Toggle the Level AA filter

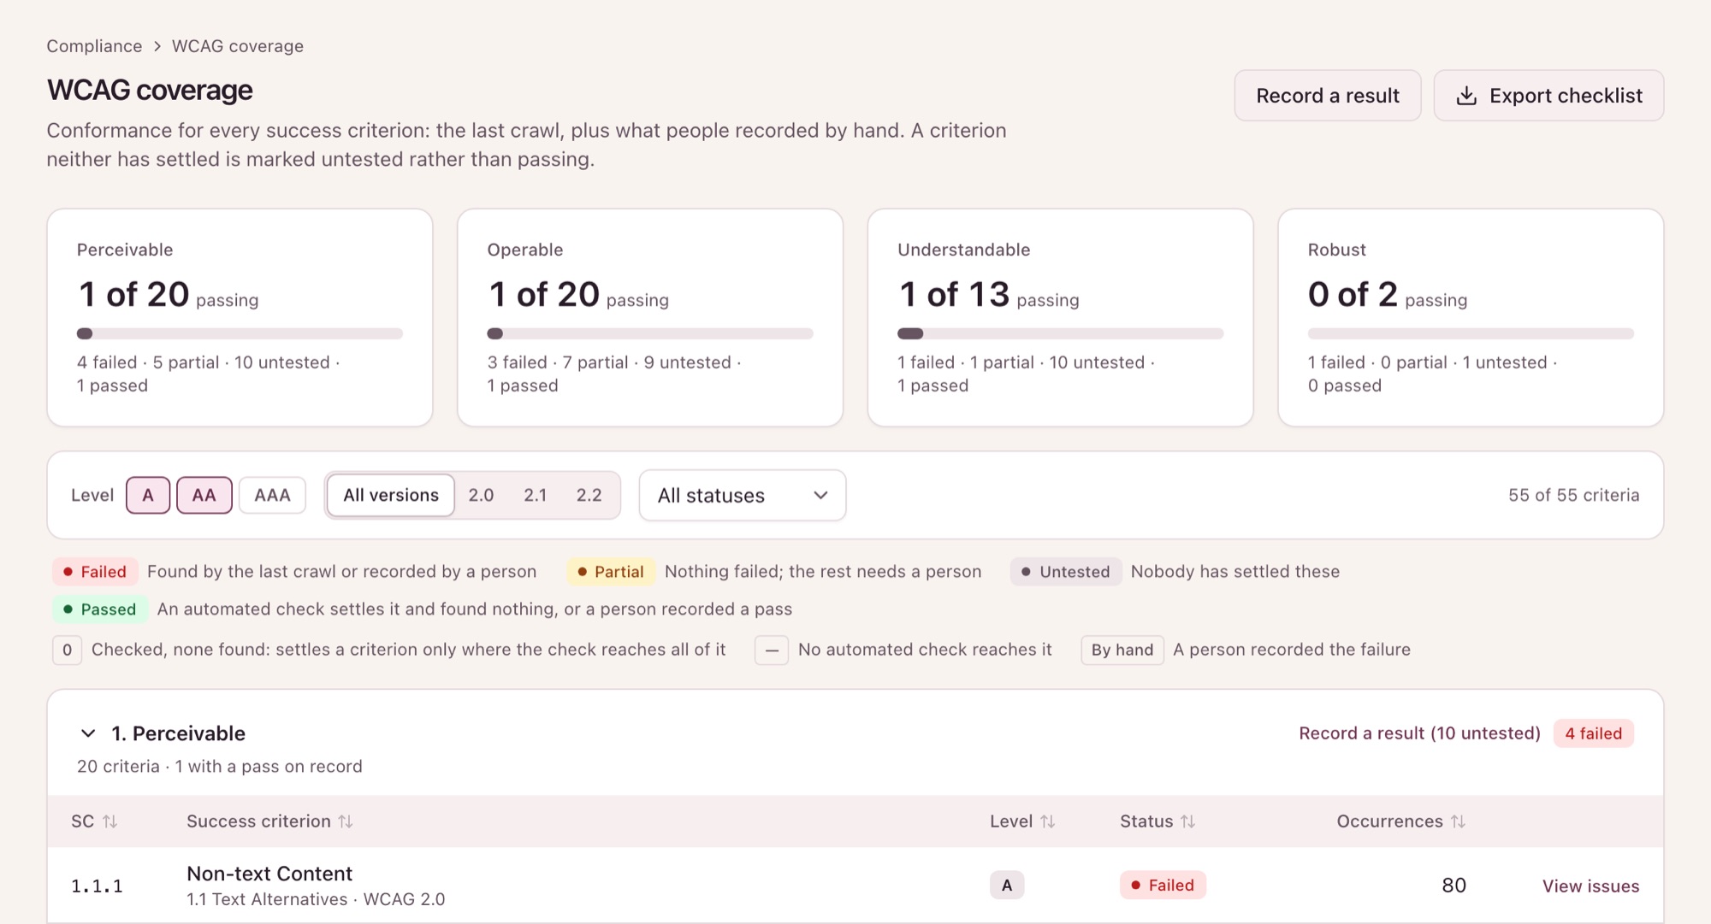204,495
